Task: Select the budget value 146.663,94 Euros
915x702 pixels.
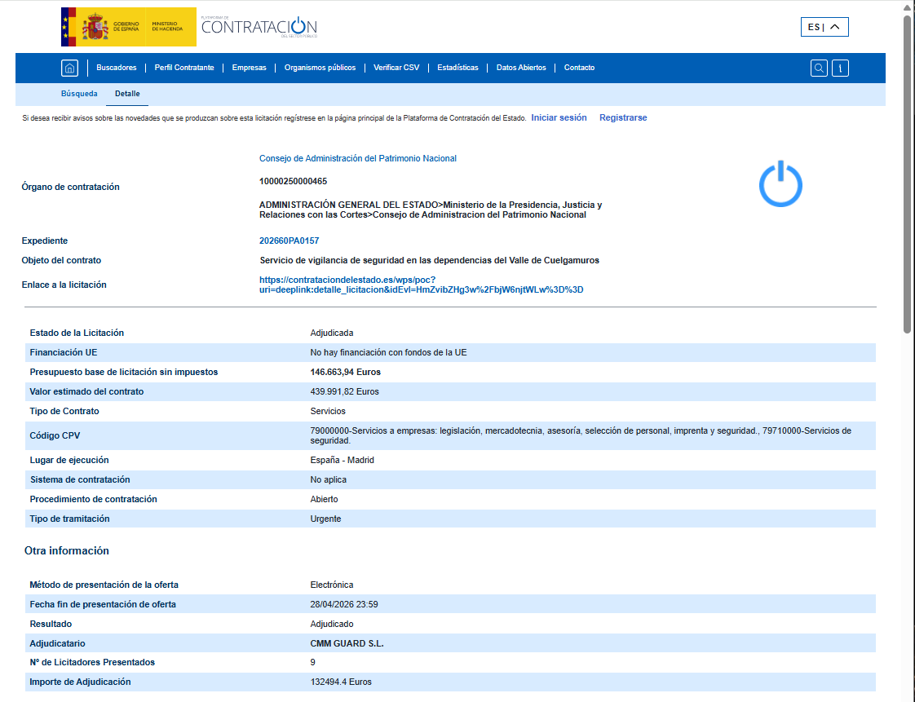Action: pos(346,373)
